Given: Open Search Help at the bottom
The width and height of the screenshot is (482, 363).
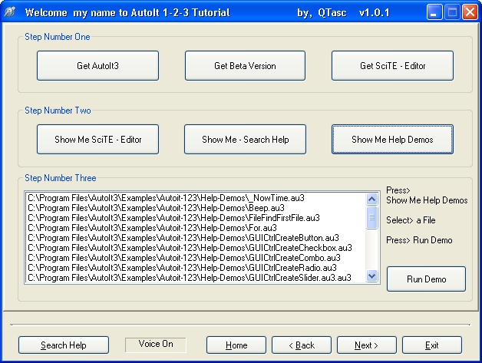Looking at the screenshot, I should point(64,345).
